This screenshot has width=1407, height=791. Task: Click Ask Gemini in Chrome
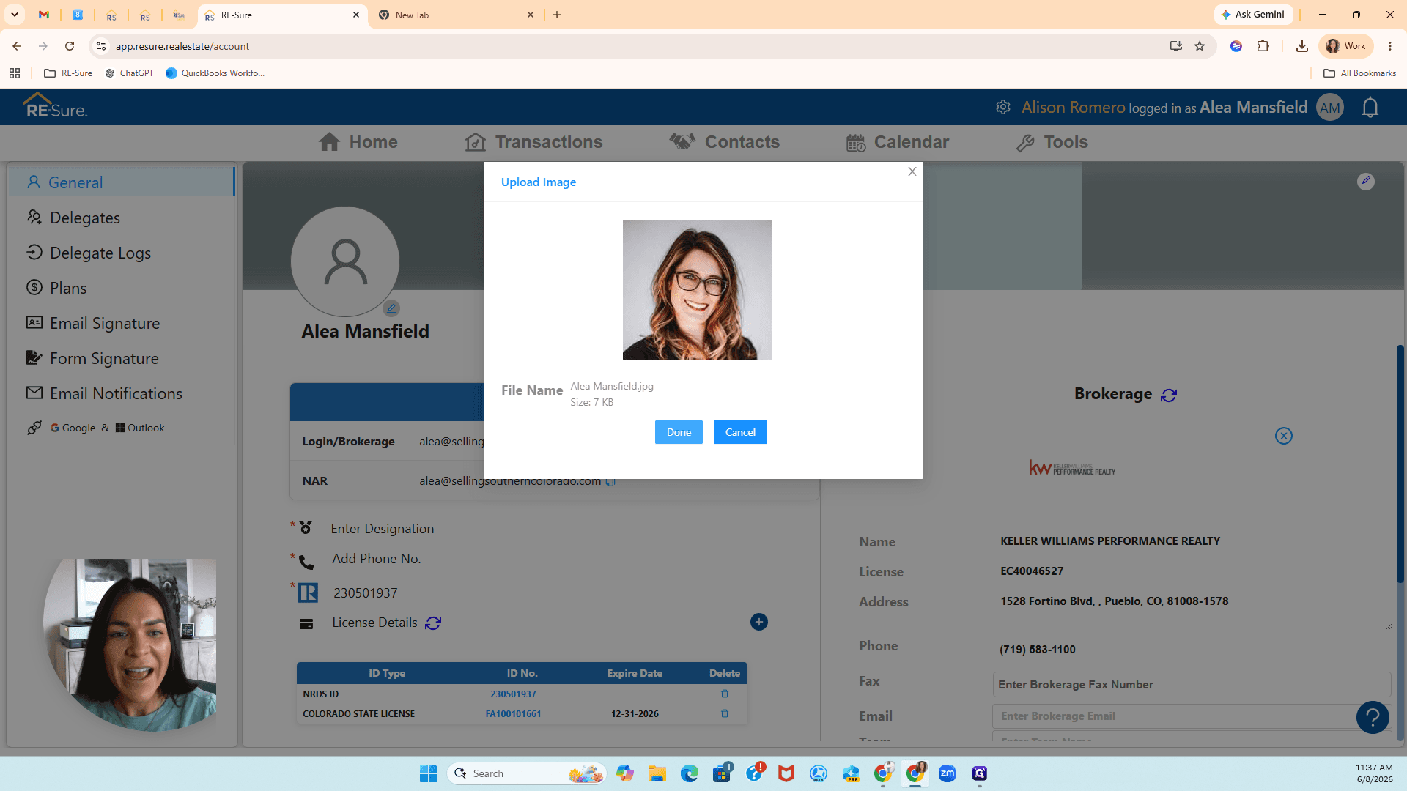tap(1253, 15)
